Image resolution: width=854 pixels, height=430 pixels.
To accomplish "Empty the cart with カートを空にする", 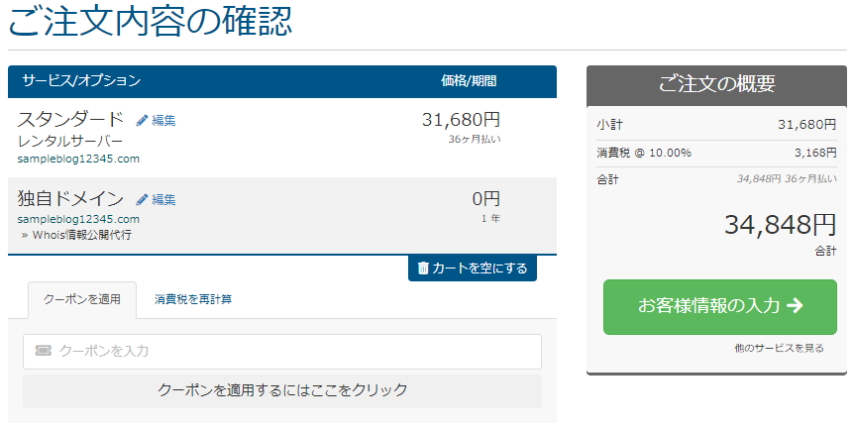I will (473, 269).
